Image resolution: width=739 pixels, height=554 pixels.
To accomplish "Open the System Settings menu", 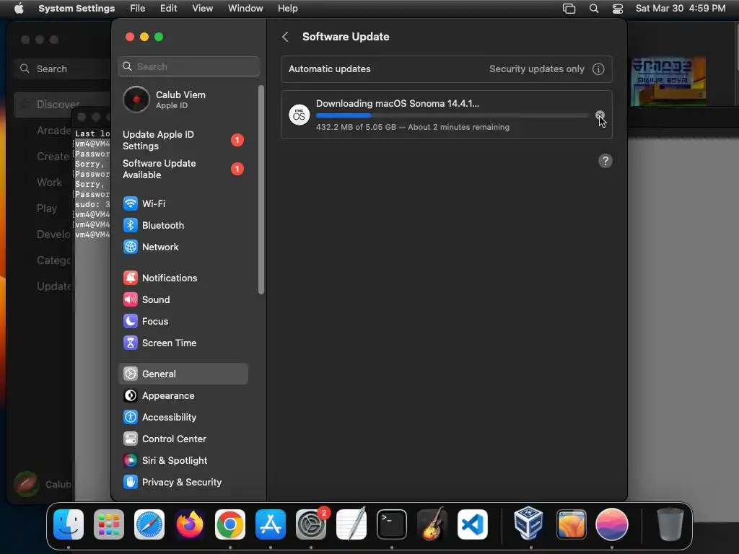I will click(76, 9).
